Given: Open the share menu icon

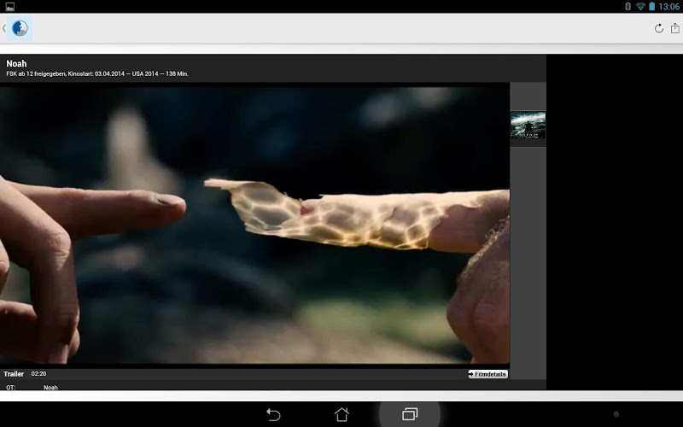Looking at the screenshot, I should pyautogui.click(x=674, y=28).
